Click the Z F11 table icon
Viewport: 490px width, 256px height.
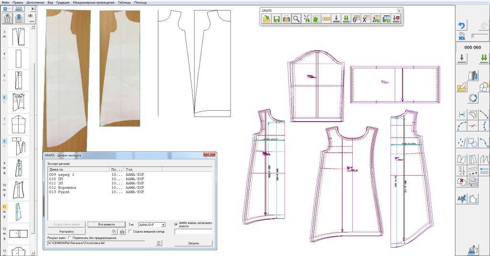376,19
